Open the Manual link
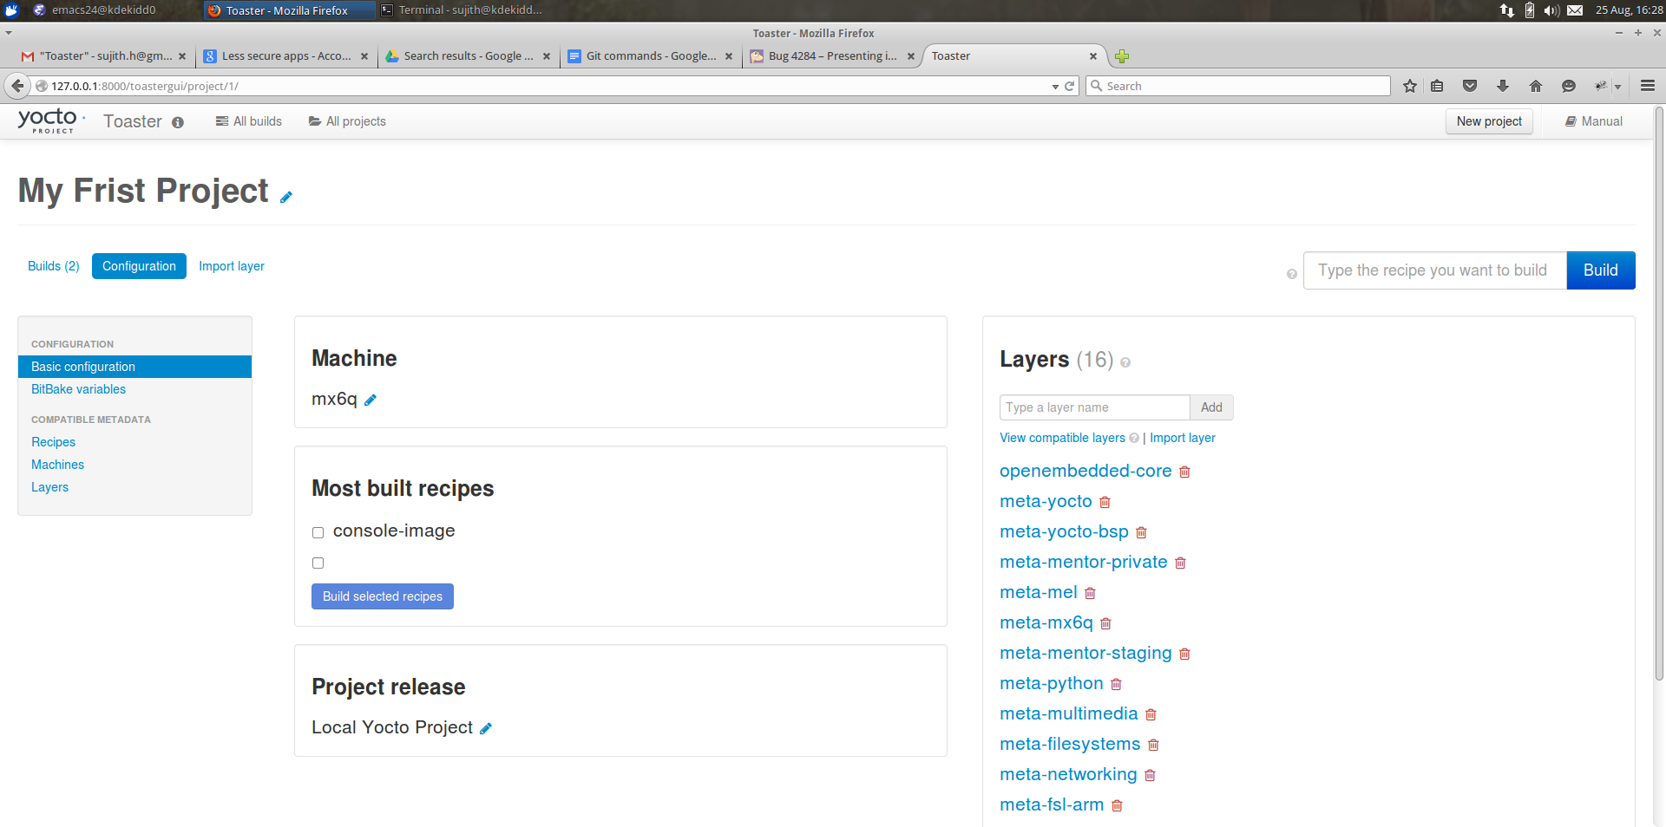The height and width of the screenshot is (827, 1666). (x=1594, y=121)
